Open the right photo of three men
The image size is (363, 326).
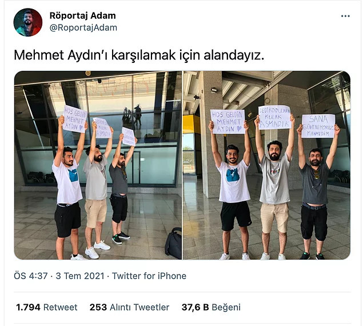pyautogui.click(x=266, y=165)
